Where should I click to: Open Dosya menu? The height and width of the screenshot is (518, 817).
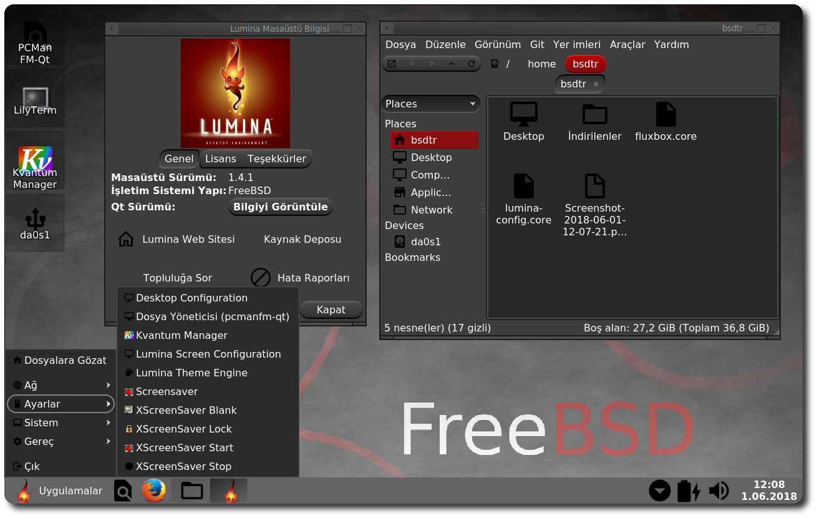pyautogui.click(x=400, y=44)
